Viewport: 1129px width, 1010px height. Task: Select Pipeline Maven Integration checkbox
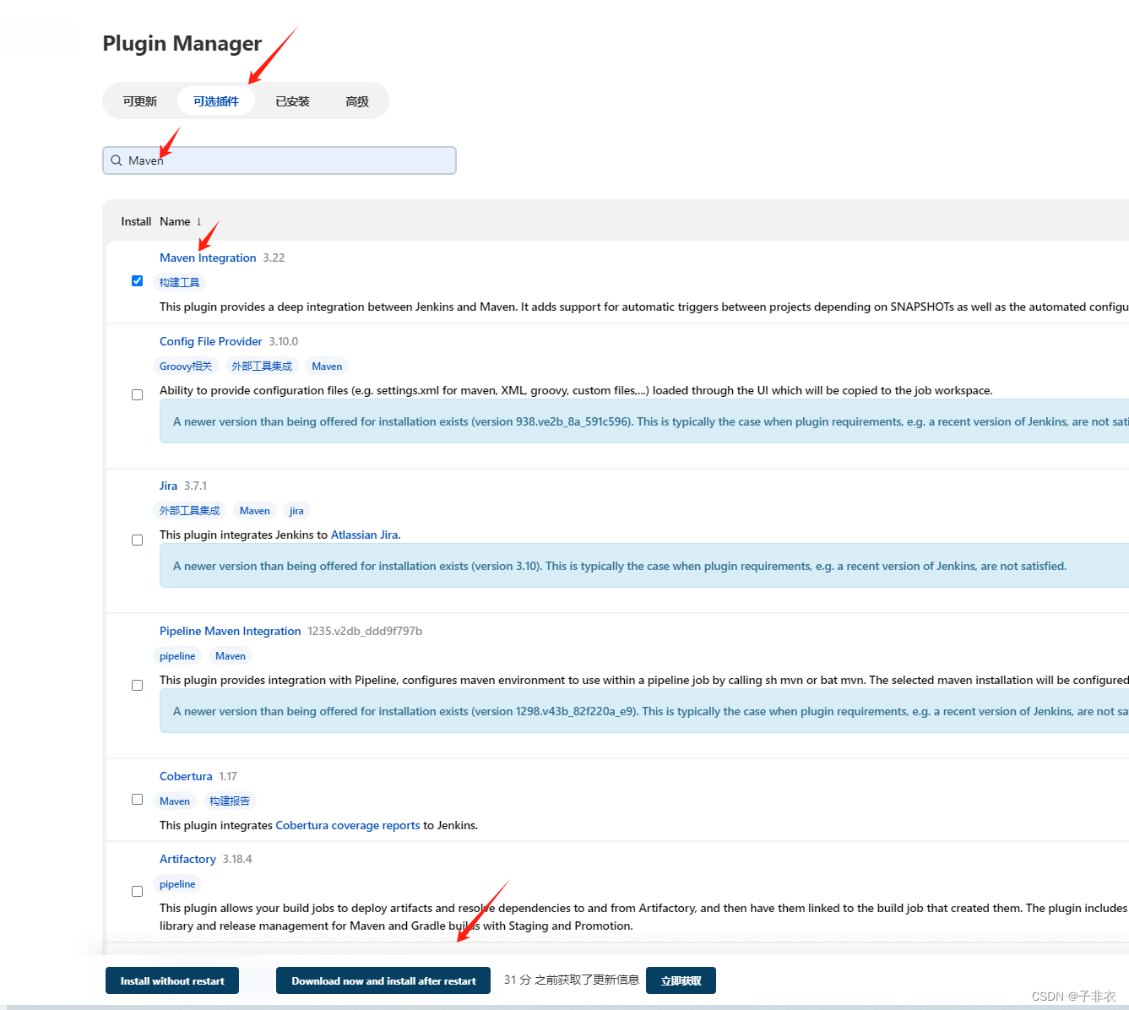(137, 685)
